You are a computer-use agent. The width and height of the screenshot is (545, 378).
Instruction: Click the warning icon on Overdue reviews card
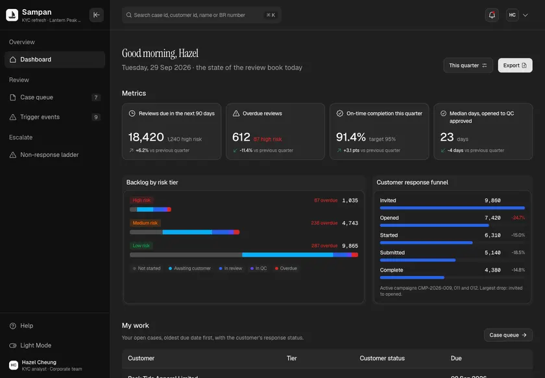click(236, 113)
